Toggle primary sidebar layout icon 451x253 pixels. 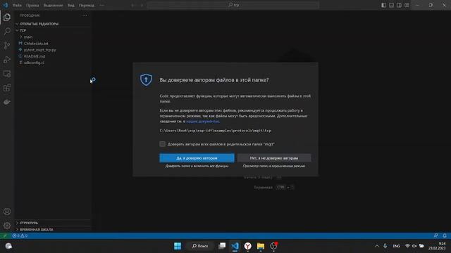pos(383,5)
